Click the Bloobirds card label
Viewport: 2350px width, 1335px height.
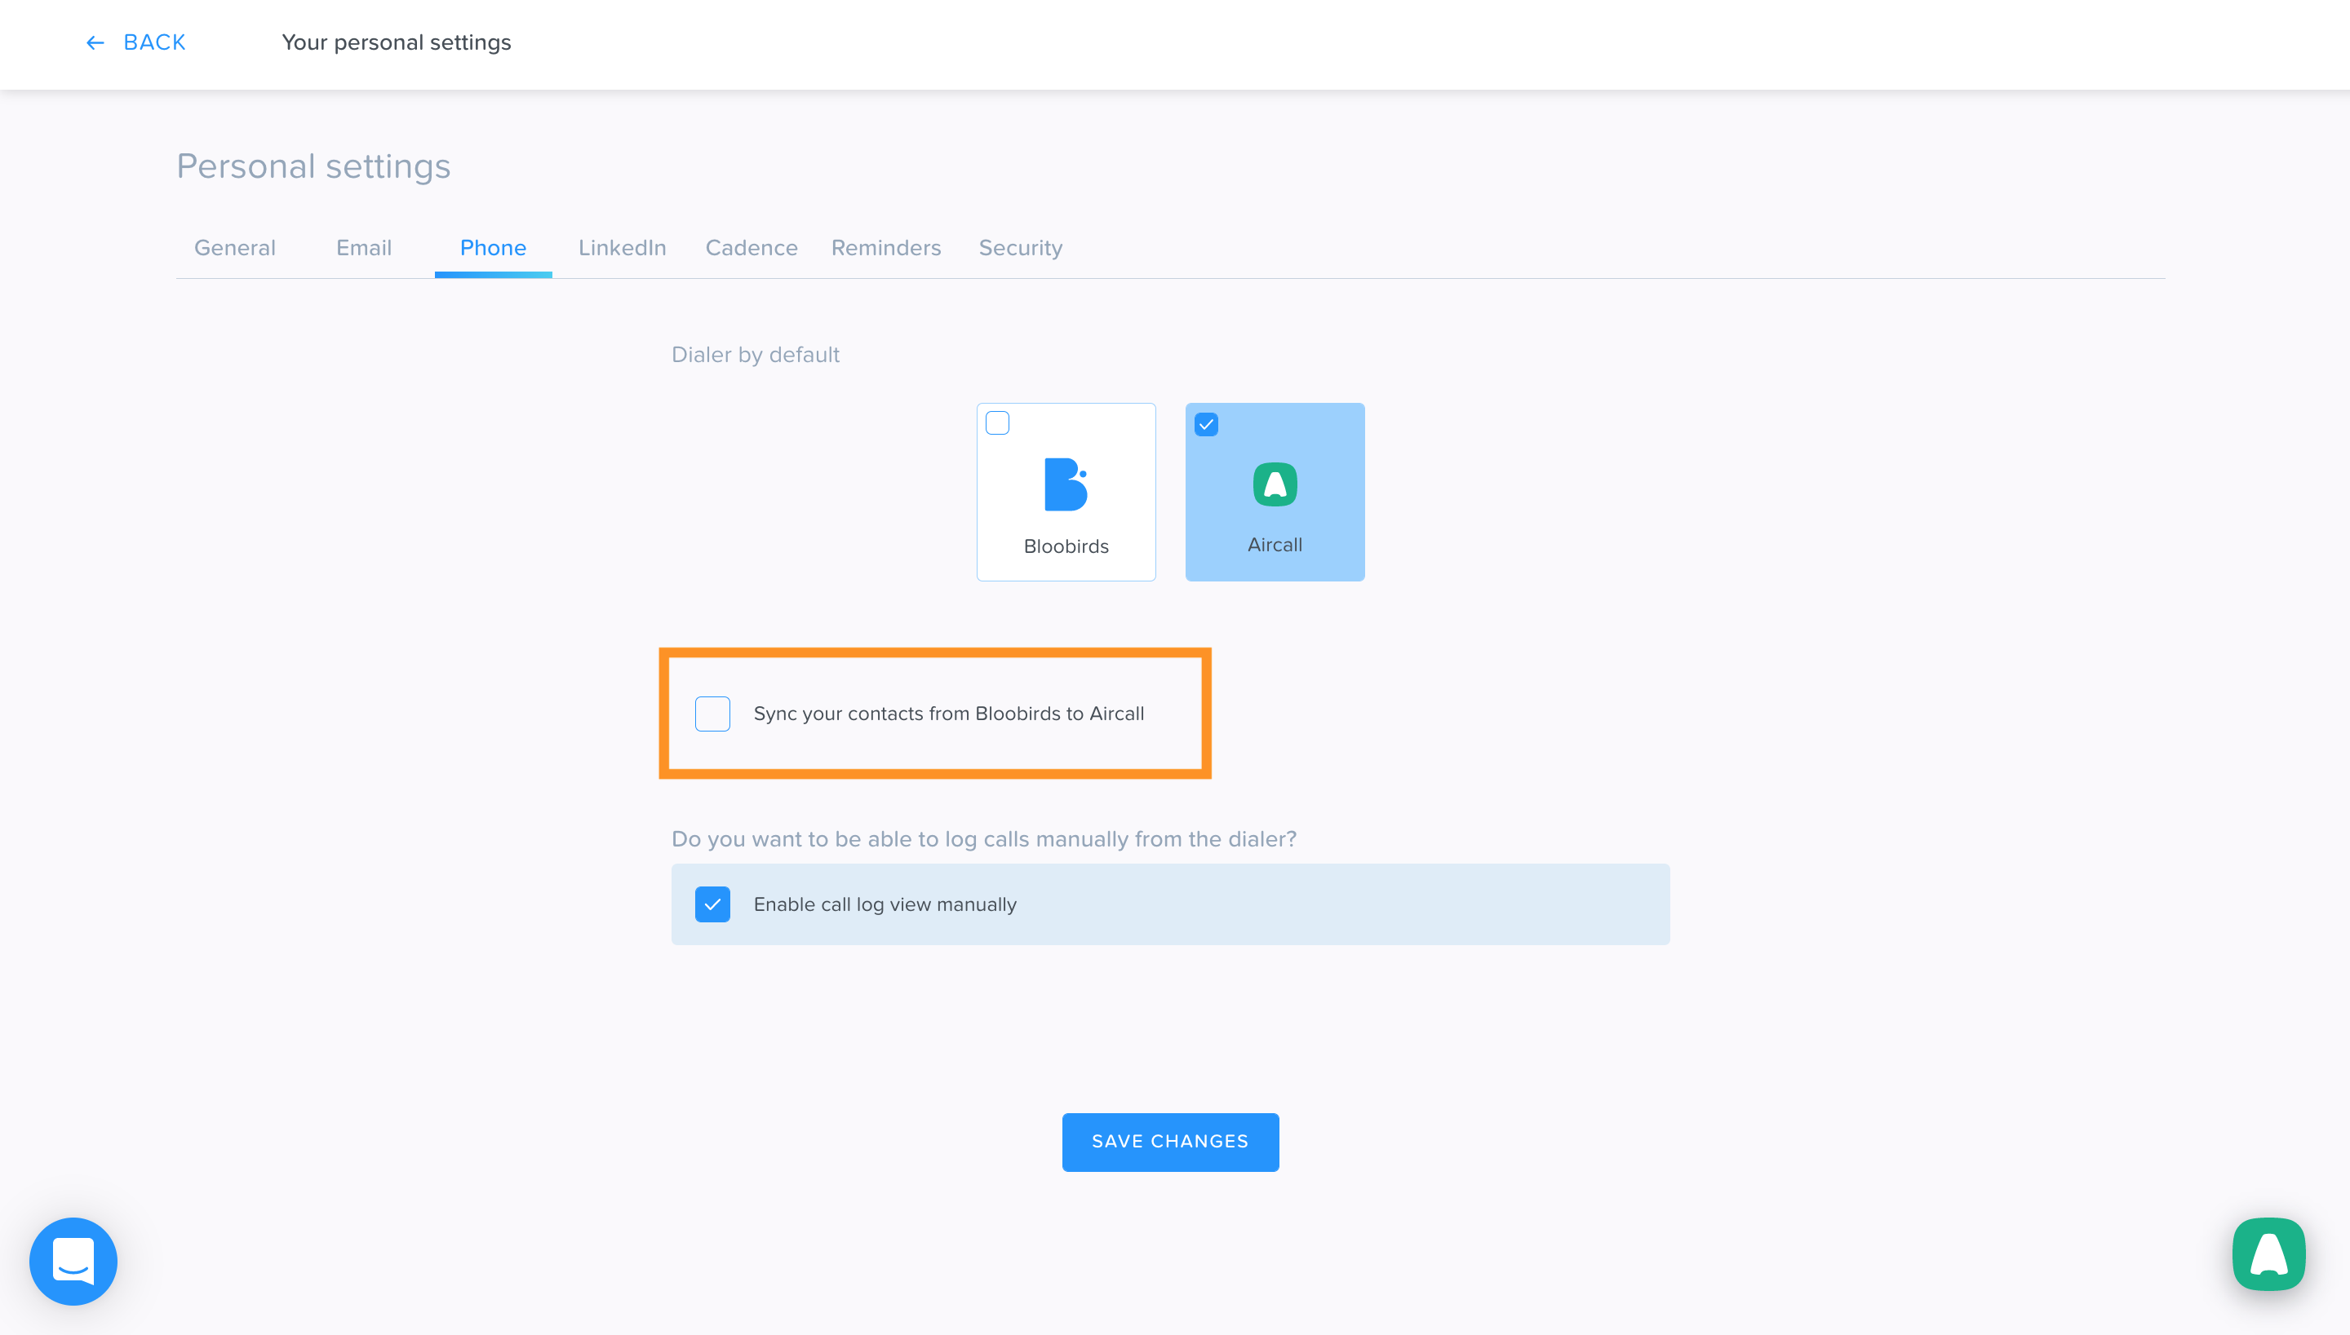[1066, 546]
